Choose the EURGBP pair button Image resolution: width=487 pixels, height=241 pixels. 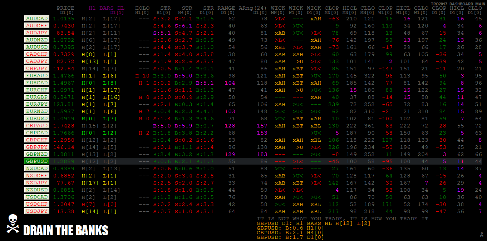pyautogui.click(x=37, y=97)
